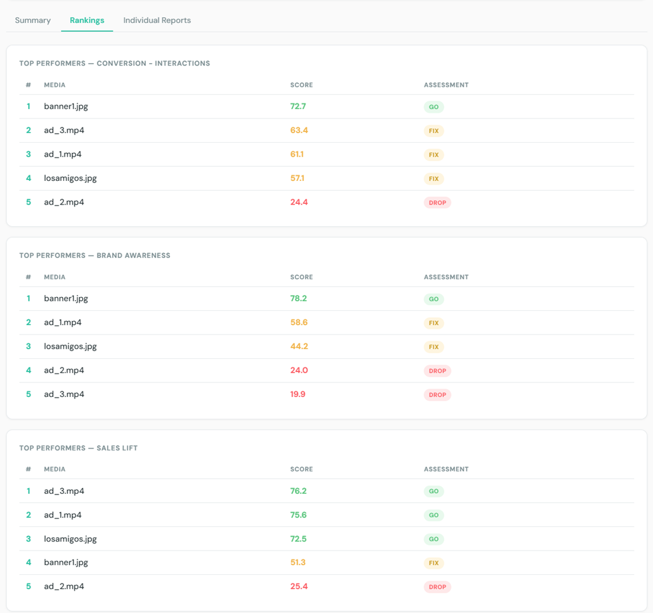Click the 58.6 score value
The image size is (653, 613).
[x=299, y=322]
